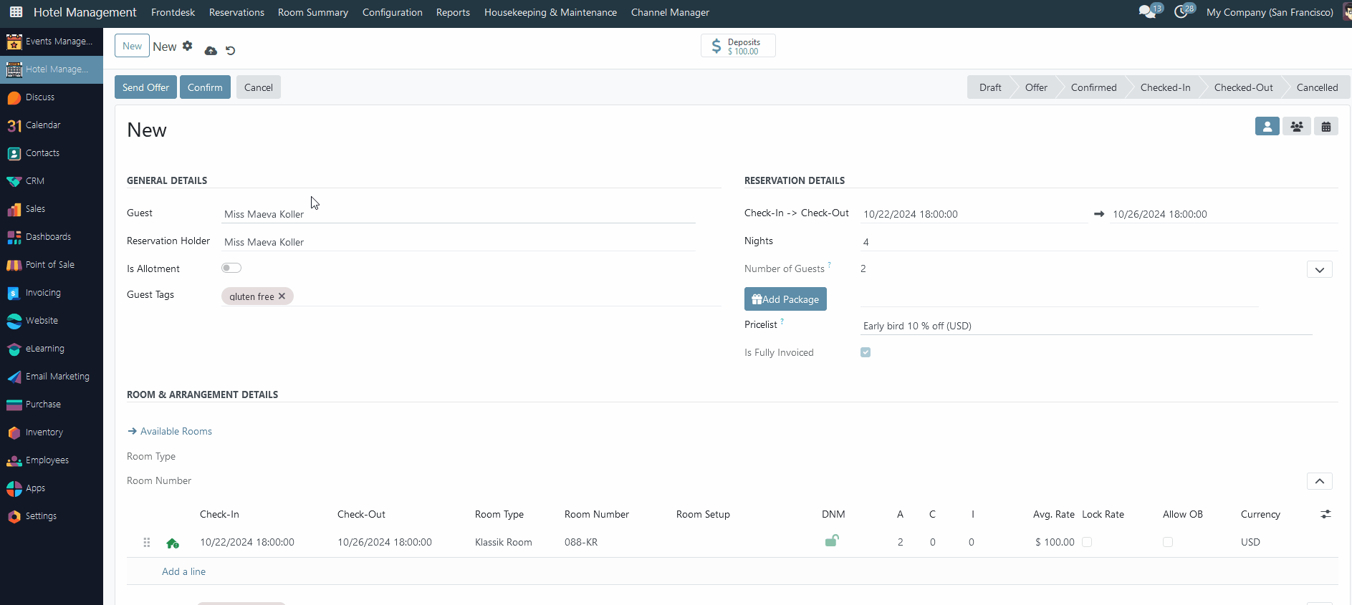Open CRM app in sidebar

click(x=51, y=181)
